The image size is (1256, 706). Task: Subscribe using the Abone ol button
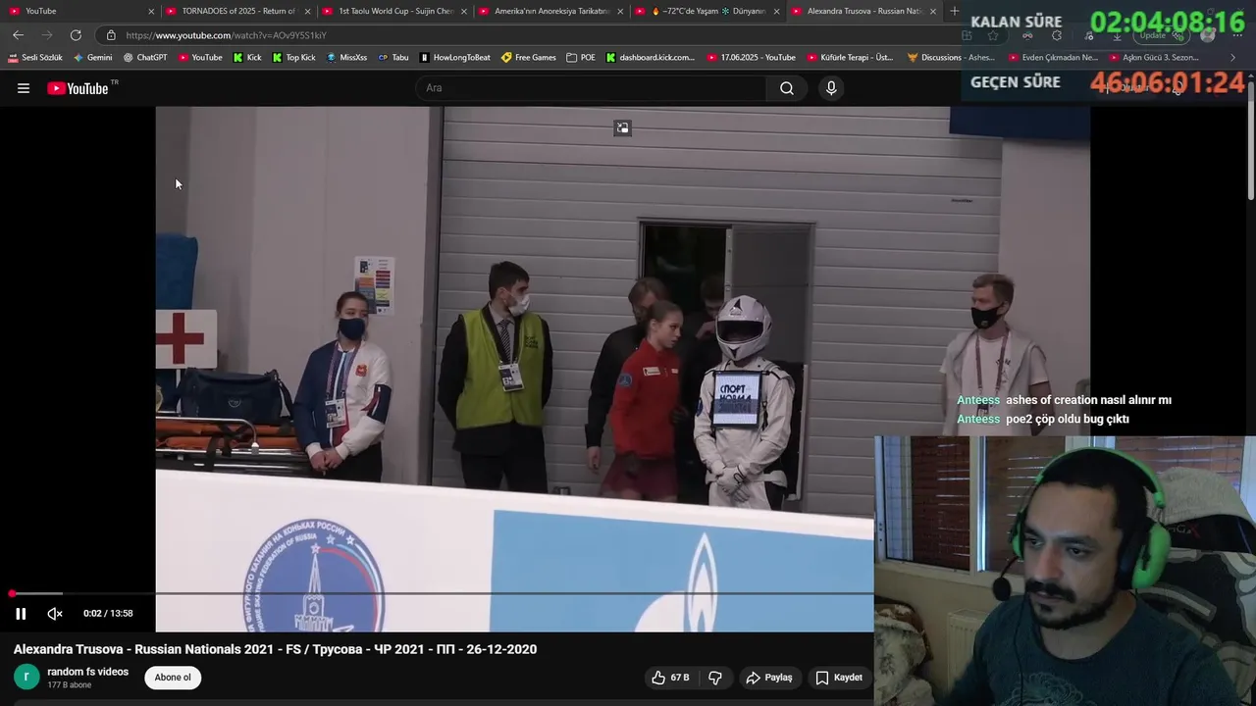tap(173, 678)
